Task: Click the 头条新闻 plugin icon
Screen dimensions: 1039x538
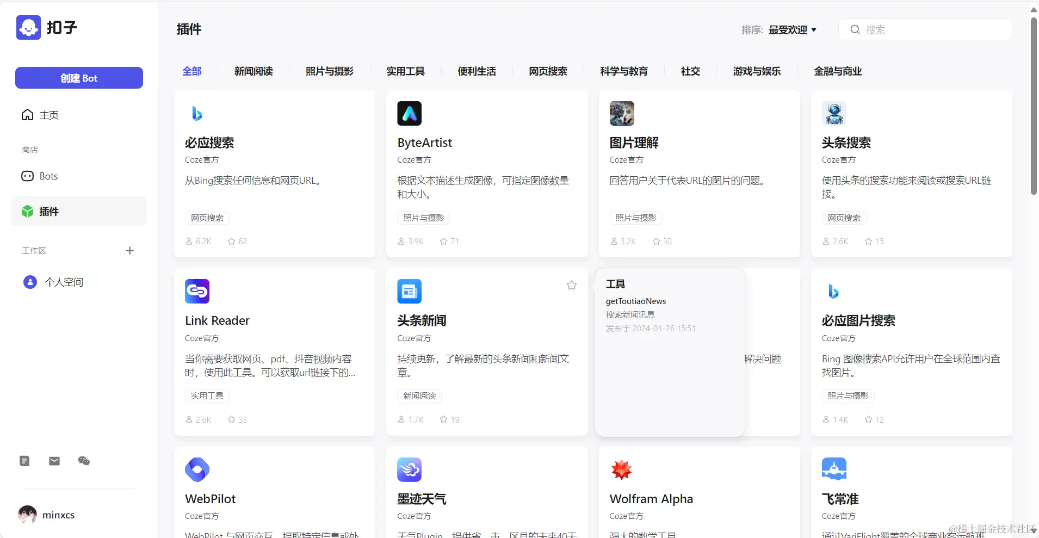Action: [409, 291]
